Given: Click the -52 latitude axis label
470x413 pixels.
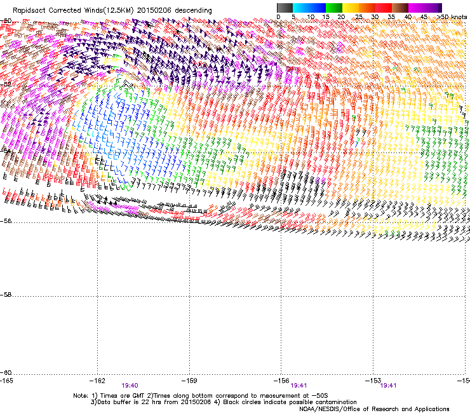Looking at the screenshot, I should coord(6,84).
